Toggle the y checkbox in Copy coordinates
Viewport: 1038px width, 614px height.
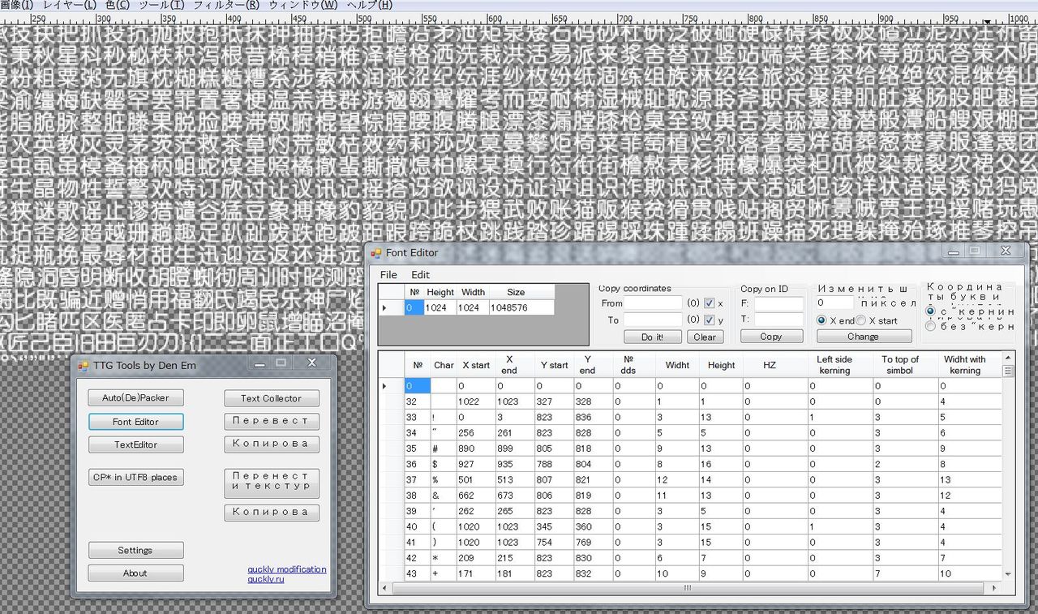tap(709, 320)
